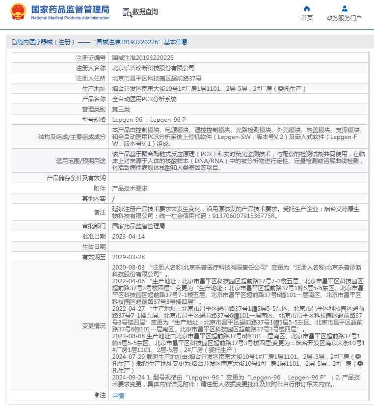
Task: Click the 注册人住所 label
Action: [91, 79]
